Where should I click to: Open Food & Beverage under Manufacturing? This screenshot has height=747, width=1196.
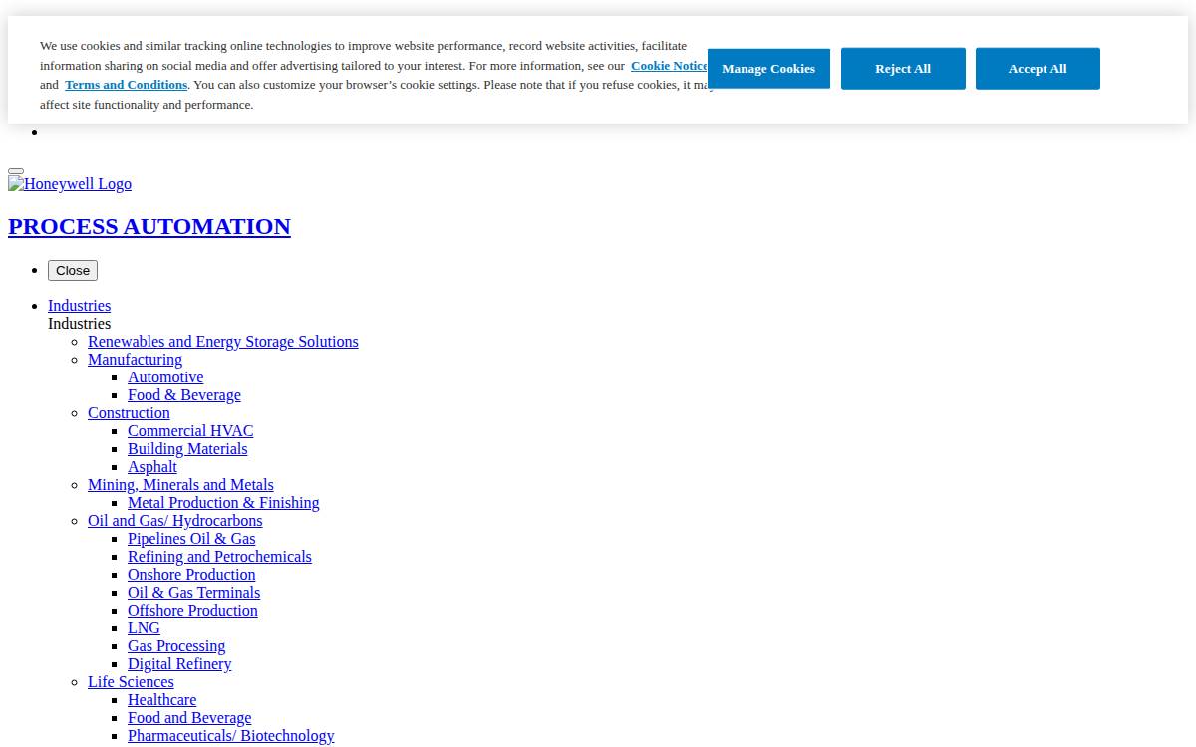point(184,395)
